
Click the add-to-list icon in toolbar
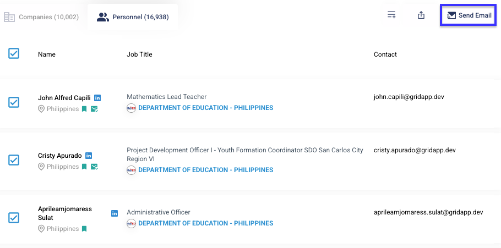click(x=391, y=15)
